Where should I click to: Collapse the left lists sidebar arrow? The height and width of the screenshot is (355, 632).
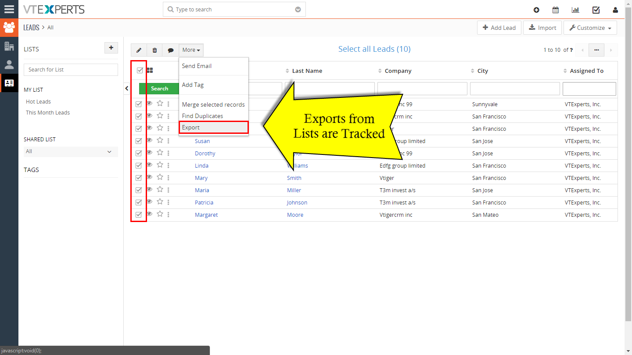click(x=127, y=88)
